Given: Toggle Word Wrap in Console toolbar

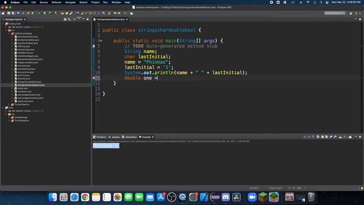Looking at the screenshot, I should click(326, 137).
